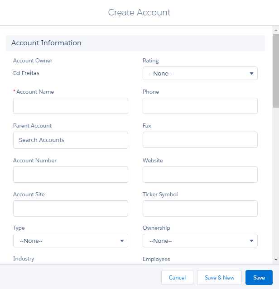Click the Employees label

pos(156,259)
